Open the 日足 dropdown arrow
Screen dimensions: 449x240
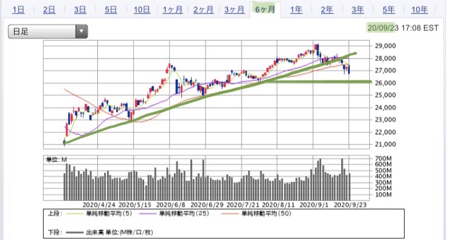click(x=82, y=31)
